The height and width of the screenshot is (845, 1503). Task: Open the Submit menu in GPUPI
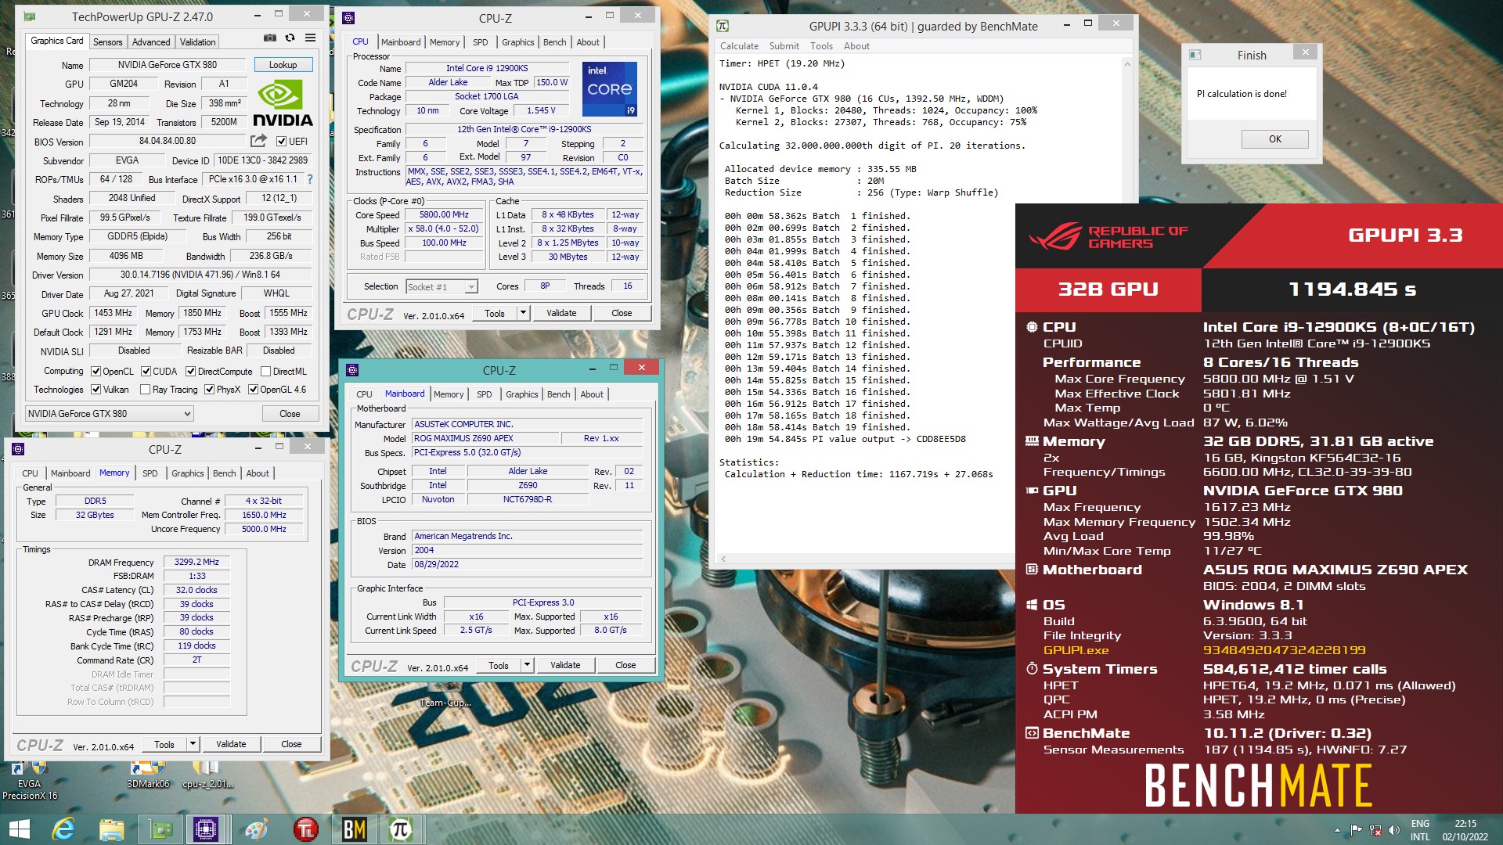pyautogui.click(x=784, y=46)
